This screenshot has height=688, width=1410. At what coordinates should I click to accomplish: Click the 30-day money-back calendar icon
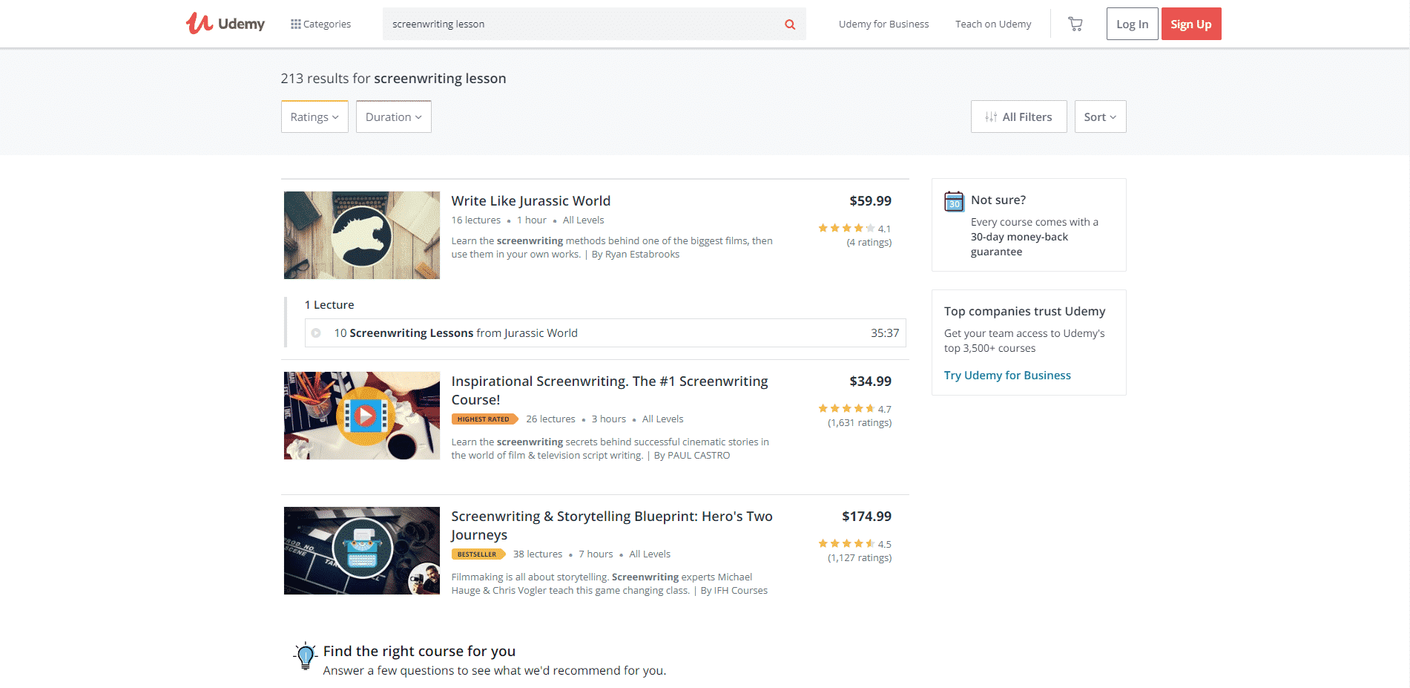[954, 201]
